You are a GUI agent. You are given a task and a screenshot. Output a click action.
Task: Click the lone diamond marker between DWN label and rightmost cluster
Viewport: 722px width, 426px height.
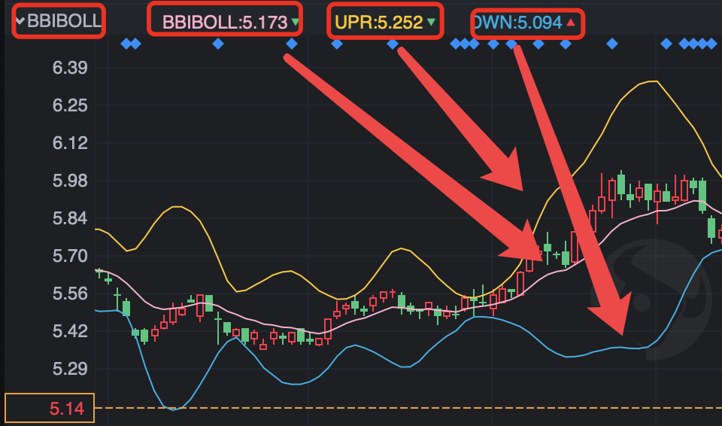[612, 44]
